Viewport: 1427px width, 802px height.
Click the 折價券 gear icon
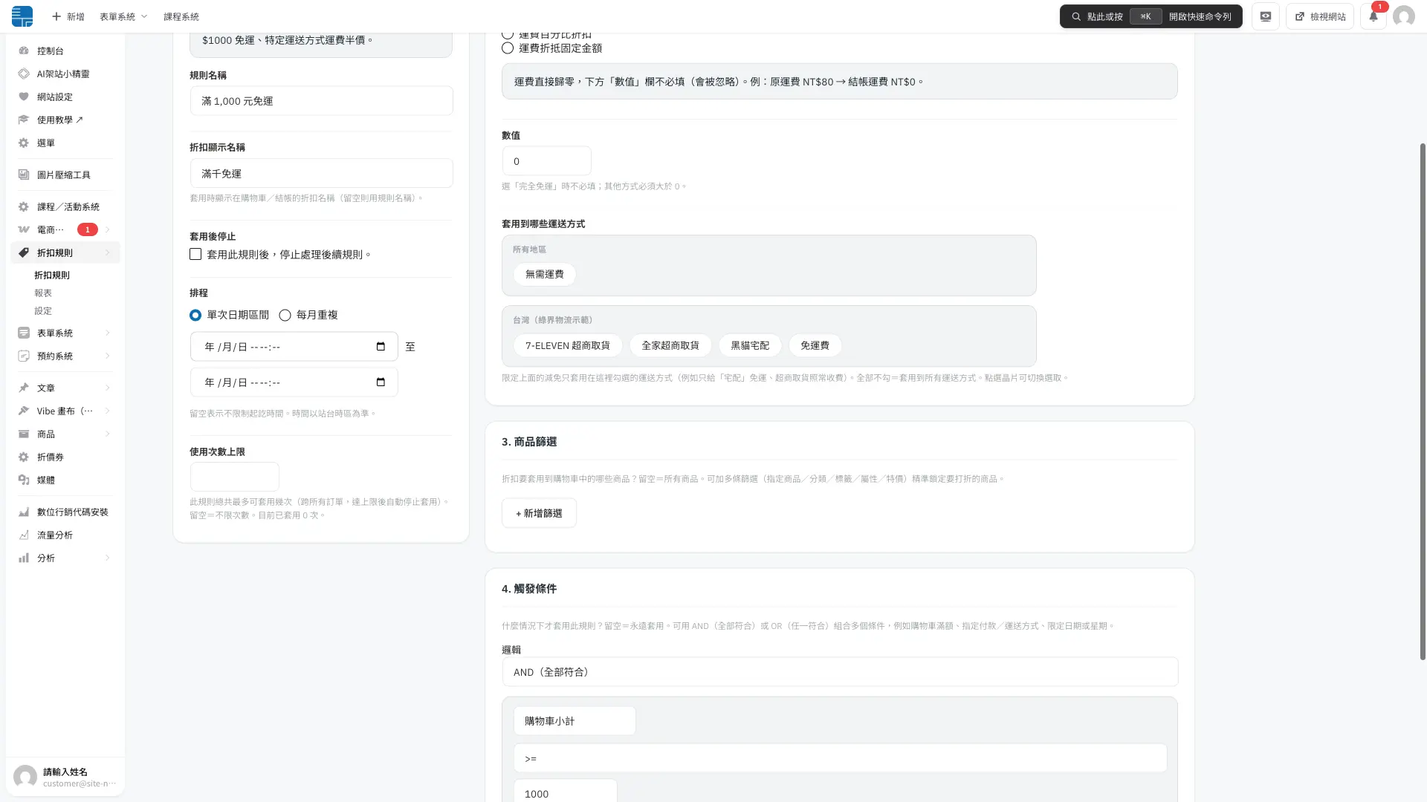tap(24, 457)
